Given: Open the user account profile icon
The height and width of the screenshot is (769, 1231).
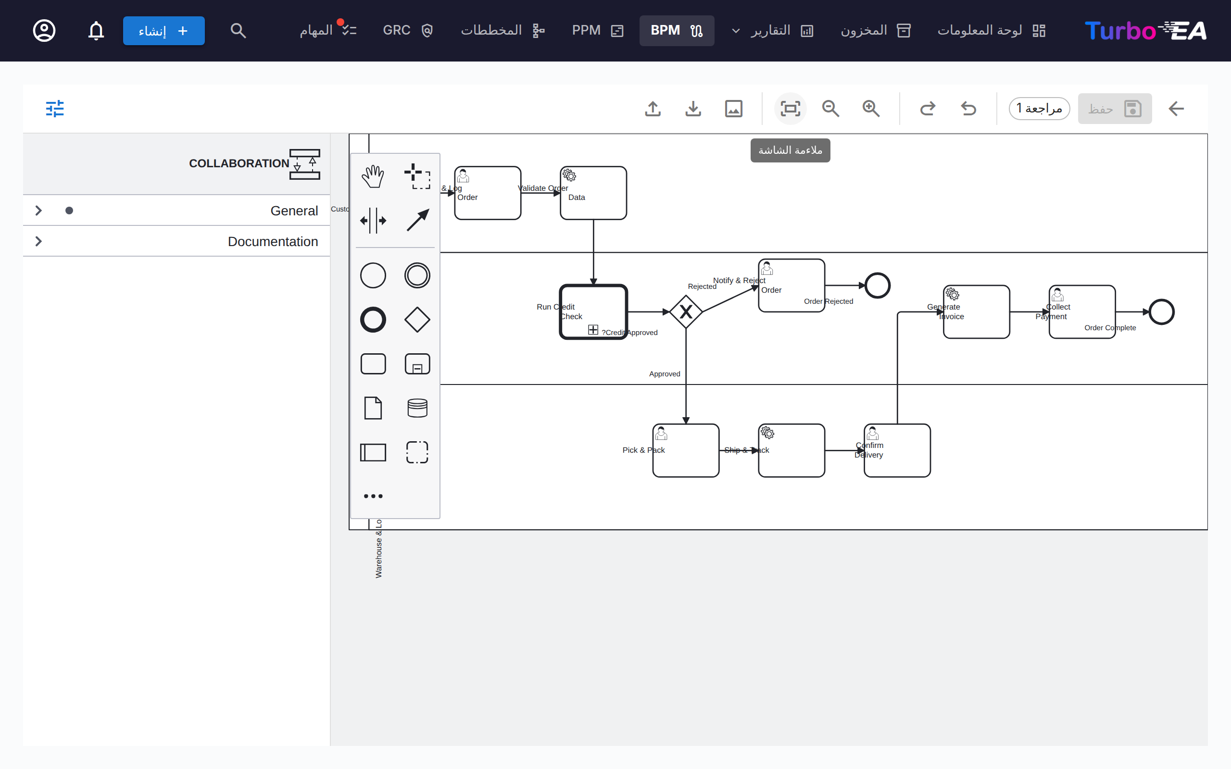Looking at the screenshot, I should point(44,30).
